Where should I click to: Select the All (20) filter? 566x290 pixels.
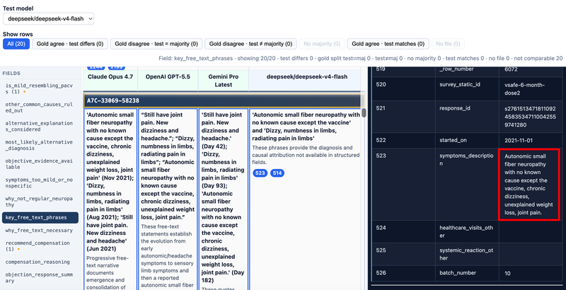pos(16,44)
